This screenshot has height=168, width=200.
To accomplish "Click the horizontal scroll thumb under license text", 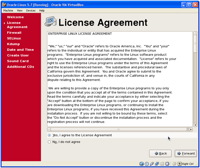I will coord(118,129).
